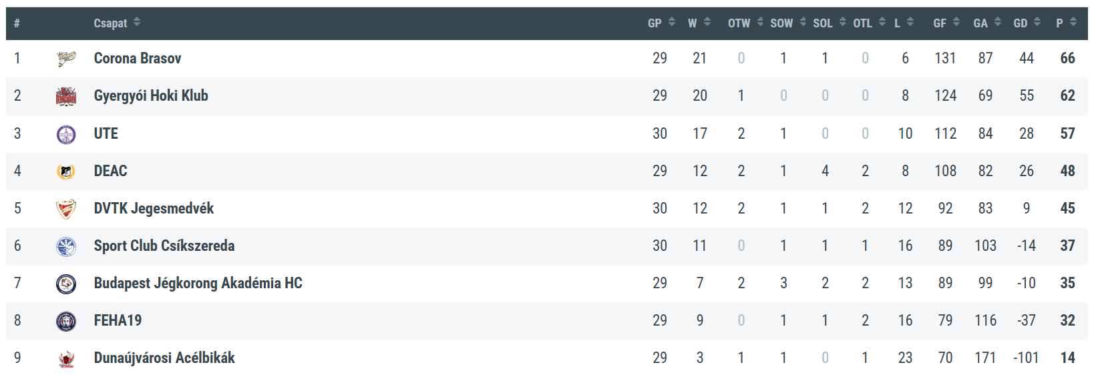Click the Gyergyói Hoki Klub logo

[x=66, y=96]
